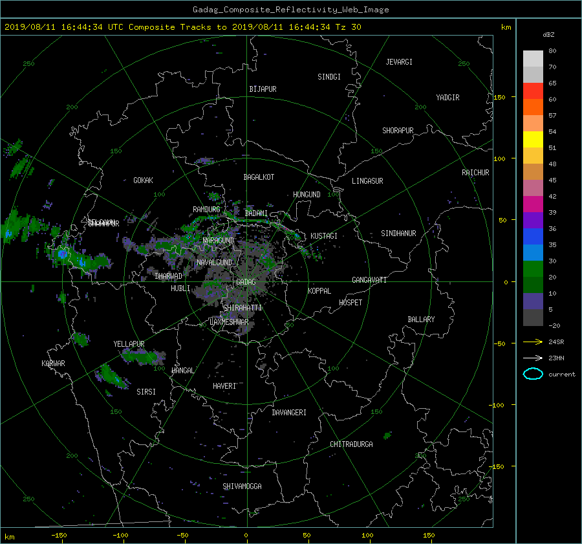Click the HUBLI city label
582x544 pixels.
tap(180, 288)
